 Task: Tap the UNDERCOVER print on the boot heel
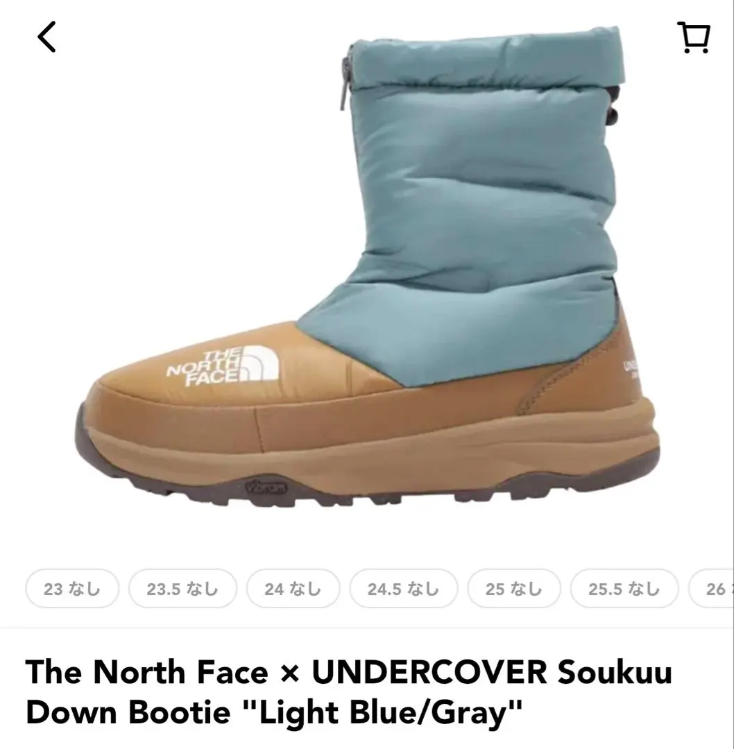(631, 368)
